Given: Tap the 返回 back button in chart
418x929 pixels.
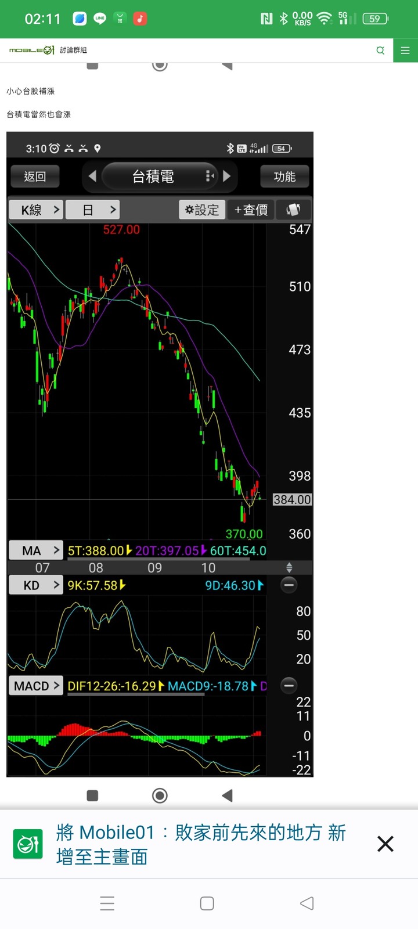Looking at the screenshot, I should 35,177.
